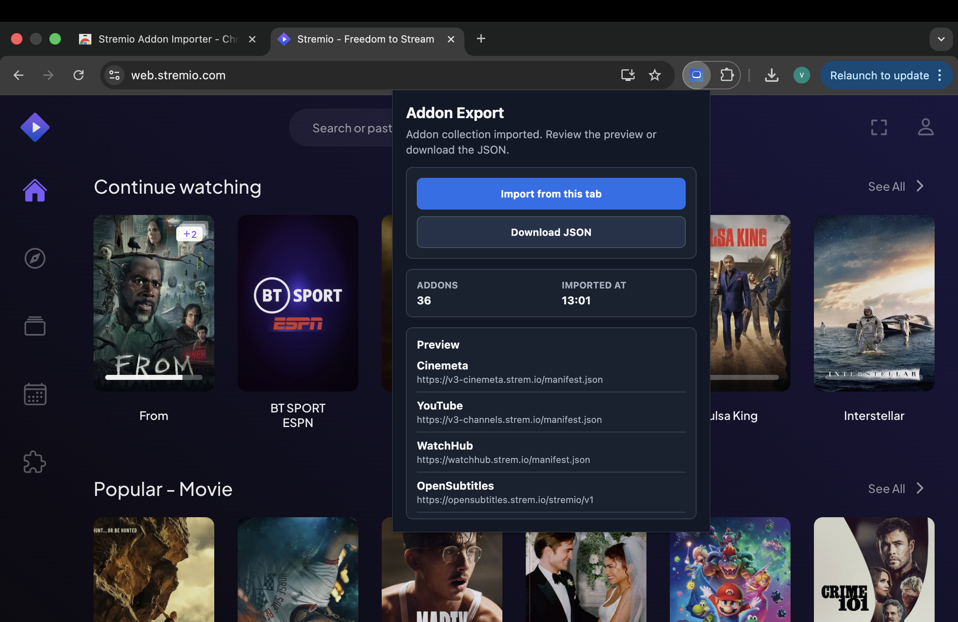Viewport: 958px width, 622px height.
Task: Open the Chrome Extensions puzzle icon
Action: tap(727, 75)
